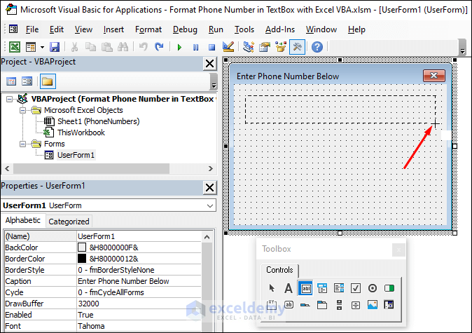Collapse the Forms folder node
This screenshot has height=333, width=472.
pos(22,144)
